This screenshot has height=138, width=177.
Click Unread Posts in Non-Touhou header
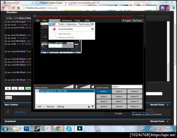[157, 105]
